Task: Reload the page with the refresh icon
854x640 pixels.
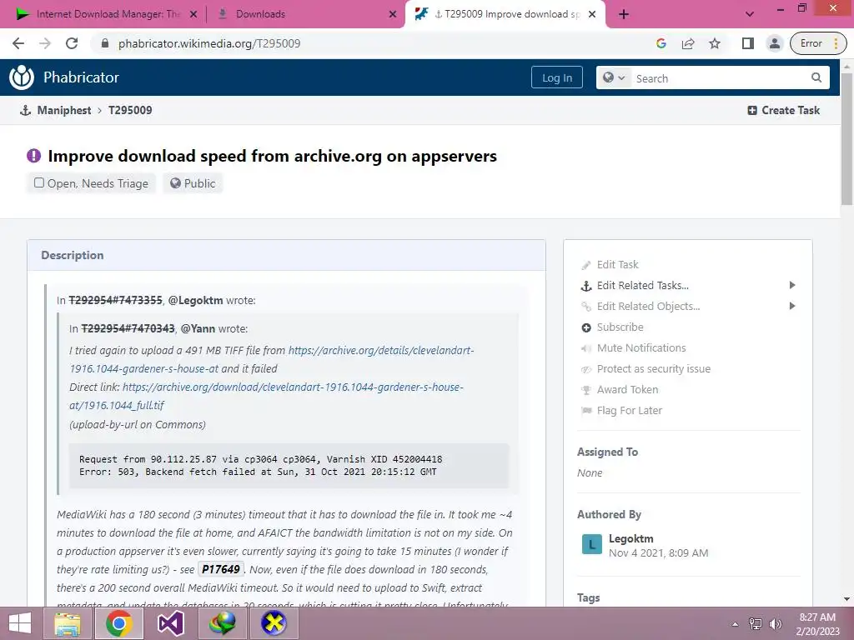Action: pos(72,43)
